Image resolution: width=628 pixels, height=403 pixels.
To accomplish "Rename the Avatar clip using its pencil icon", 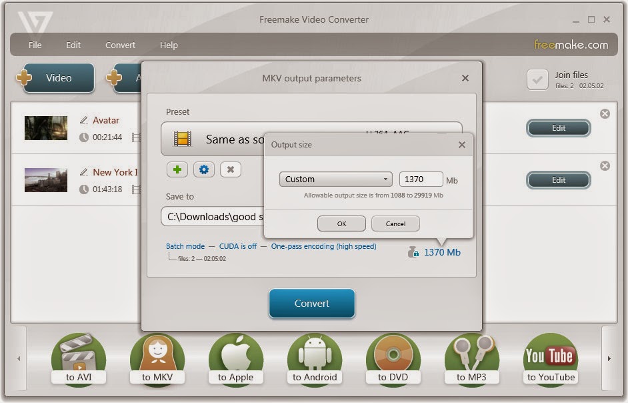I will click(x=83, y=120).
